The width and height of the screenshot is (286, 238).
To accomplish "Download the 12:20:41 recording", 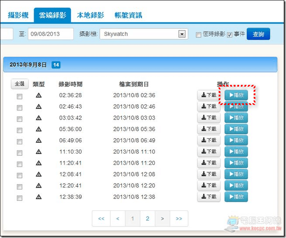I will click(209, 185).
